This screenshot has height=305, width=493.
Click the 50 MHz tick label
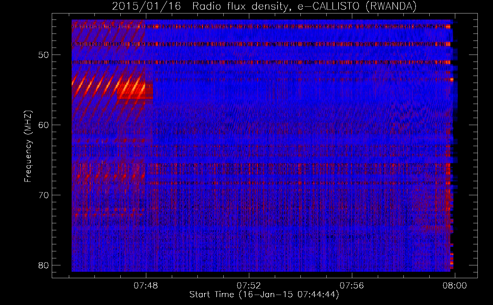pos(44,55)
